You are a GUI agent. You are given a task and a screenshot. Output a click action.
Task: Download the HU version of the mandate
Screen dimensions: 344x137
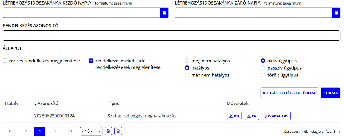pyautogui.click(x=234, y=116)
